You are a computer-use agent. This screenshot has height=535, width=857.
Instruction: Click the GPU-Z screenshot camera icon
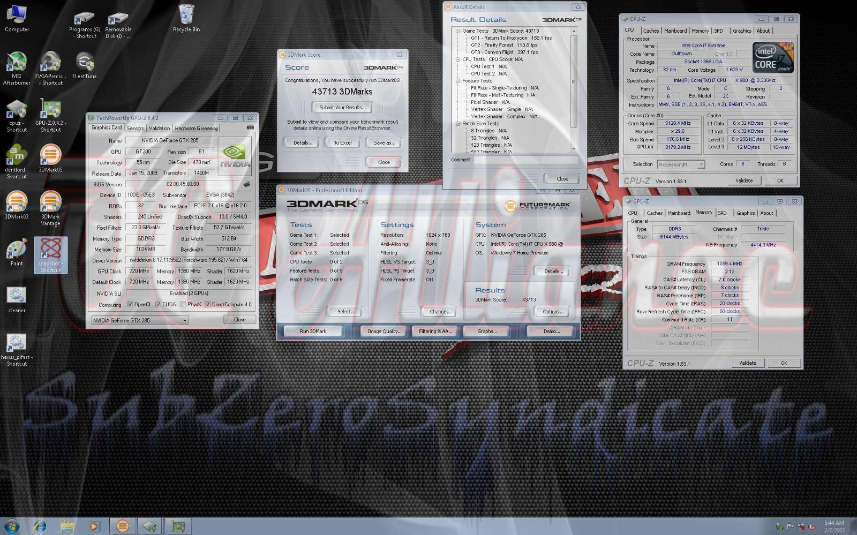pyautogui.click(x=250, y=127)
